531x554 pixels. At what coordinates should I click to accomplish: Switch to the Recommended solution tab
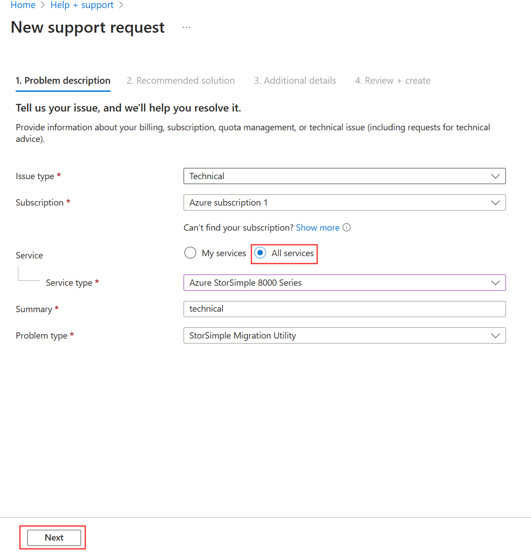pyautogui.click(x=181, y=81)
